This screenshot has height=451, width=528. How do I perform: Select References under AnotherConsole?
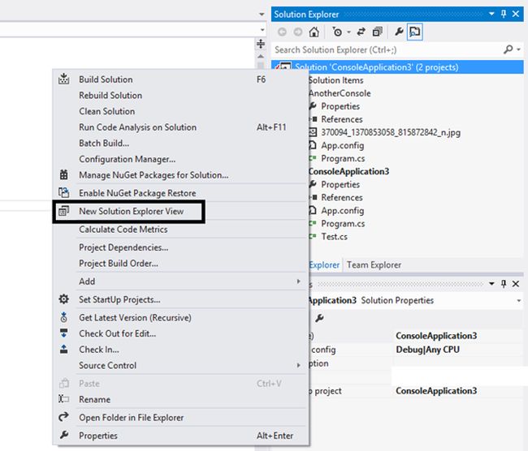tap(341, 119)
